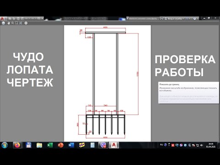Open Excel from the taskbar
The width and height of the screenshot is (220, 165).
click(x=50, y=145)
